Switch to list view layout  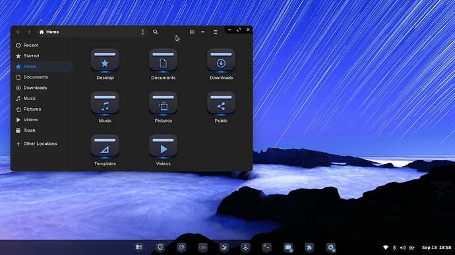point(192,32)
